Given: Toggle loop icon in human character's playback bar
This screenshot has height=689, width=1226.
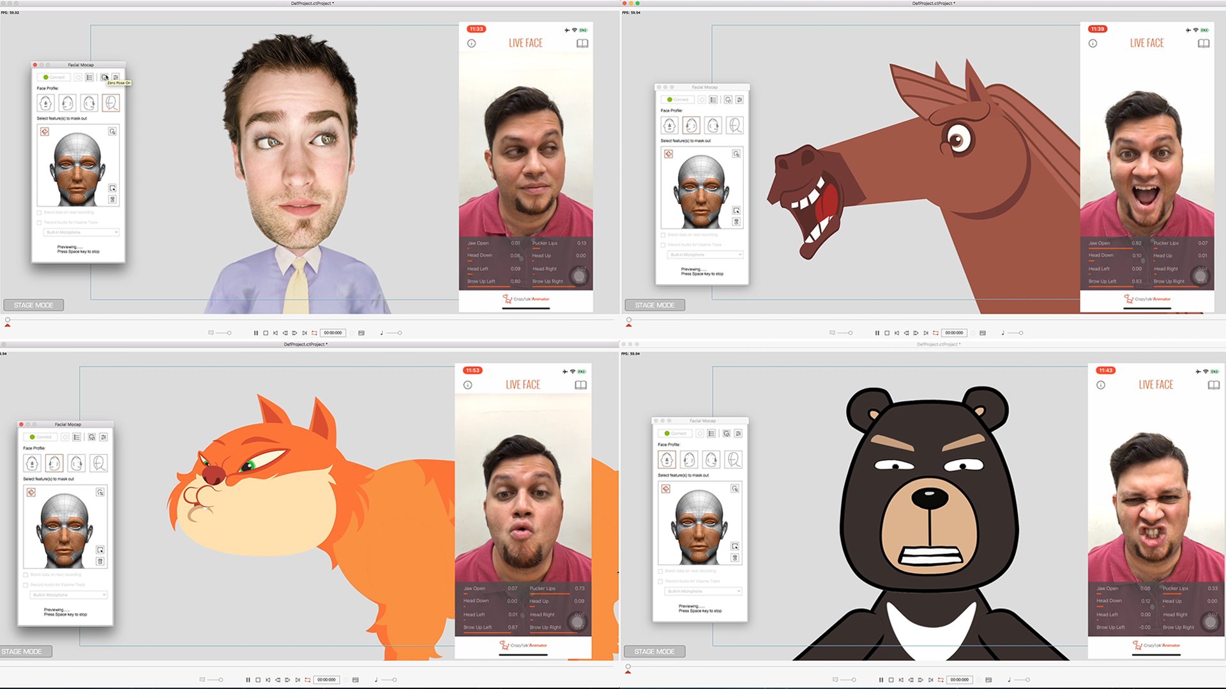Looking at the screenshot, I should (314, 333).
